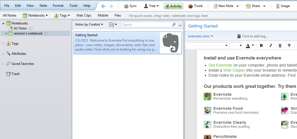
Task: Open the Free account dropdown
Action: tap(151, 6)
